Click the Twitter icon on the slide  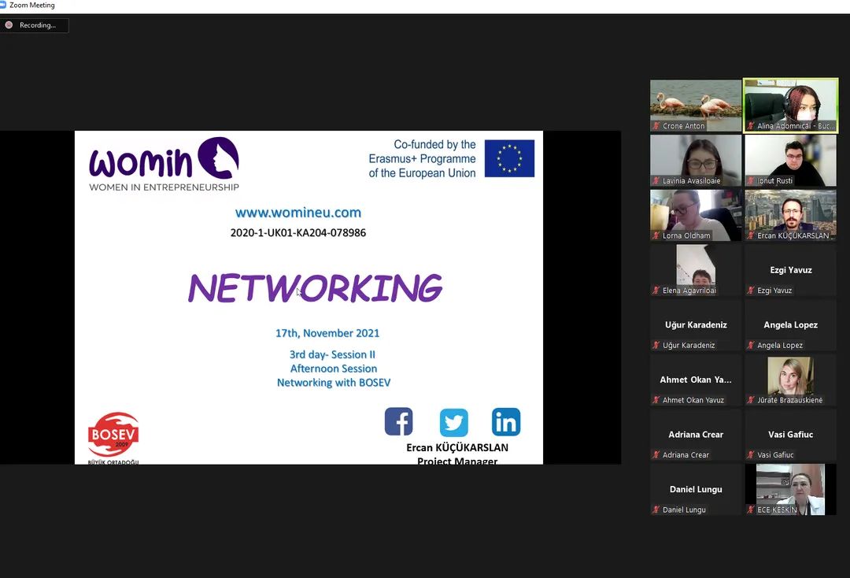pyautogui.click(x=454, y=422)
